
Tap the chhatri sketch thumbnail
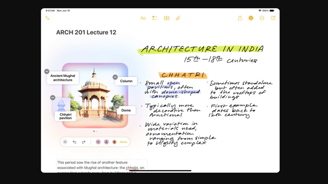[x=61, y=105]
